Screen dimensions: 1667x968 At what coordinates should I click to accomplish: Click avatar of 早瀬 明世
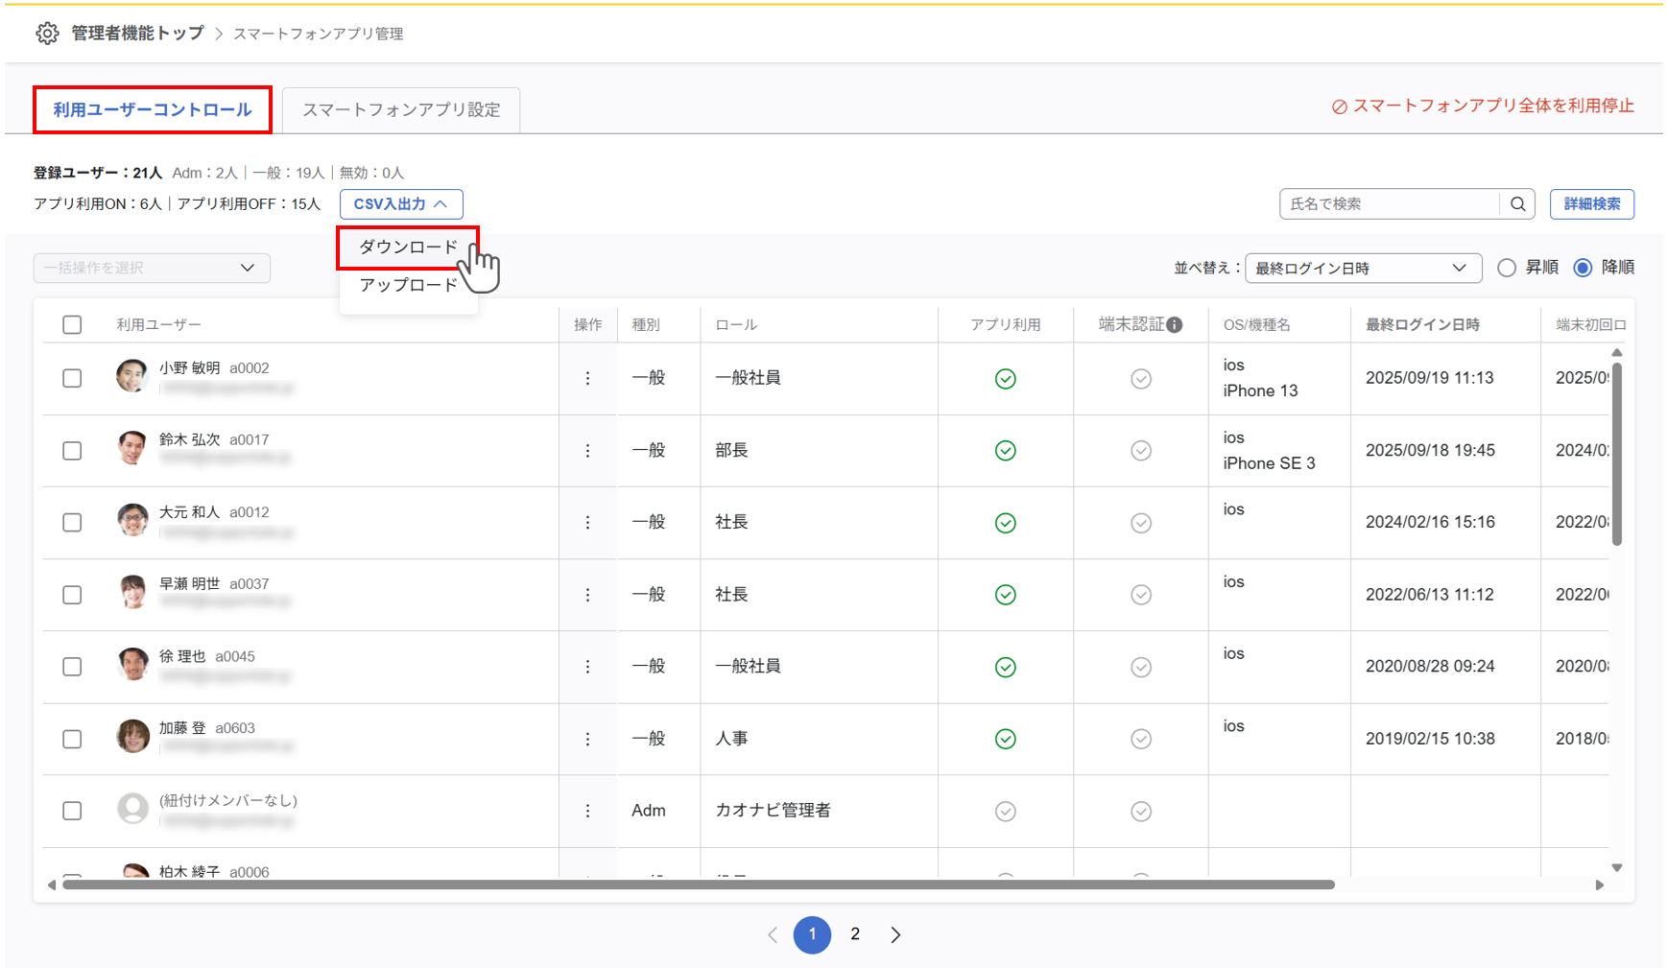click(132, 592)
